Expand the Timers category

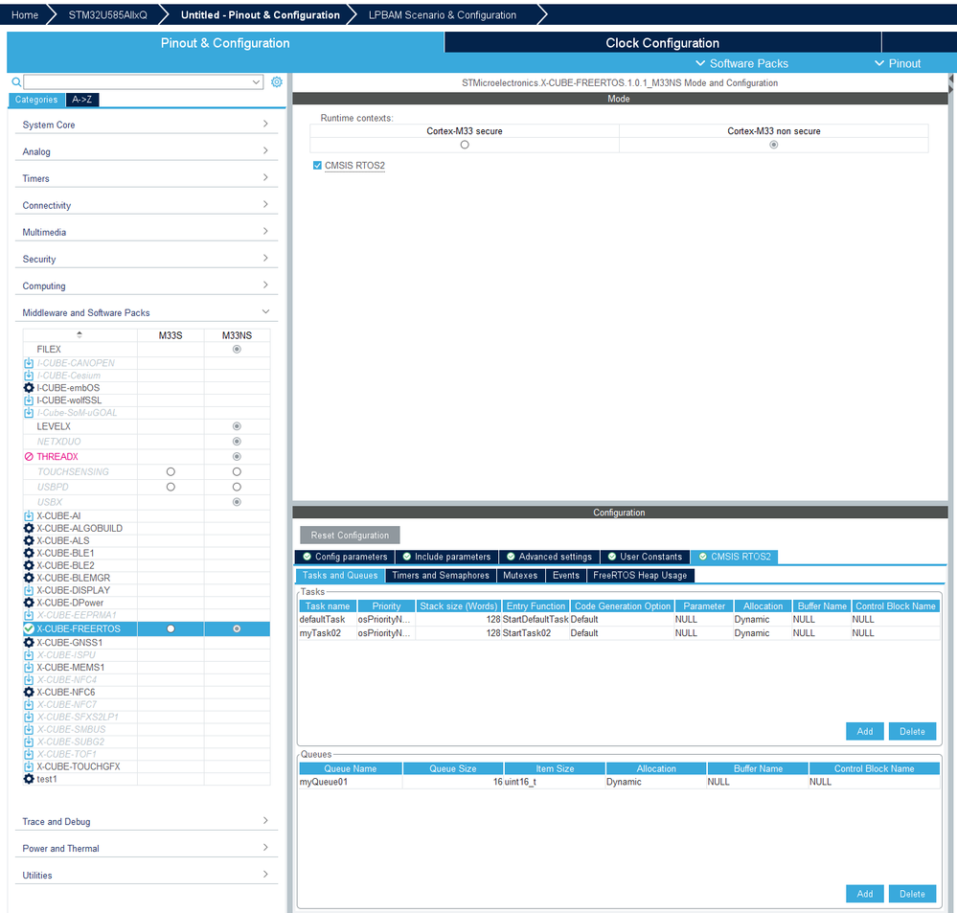[x=146, y=178]
